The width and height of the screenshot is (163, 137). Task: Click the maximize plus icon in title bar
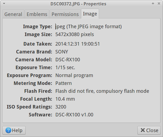153,4
